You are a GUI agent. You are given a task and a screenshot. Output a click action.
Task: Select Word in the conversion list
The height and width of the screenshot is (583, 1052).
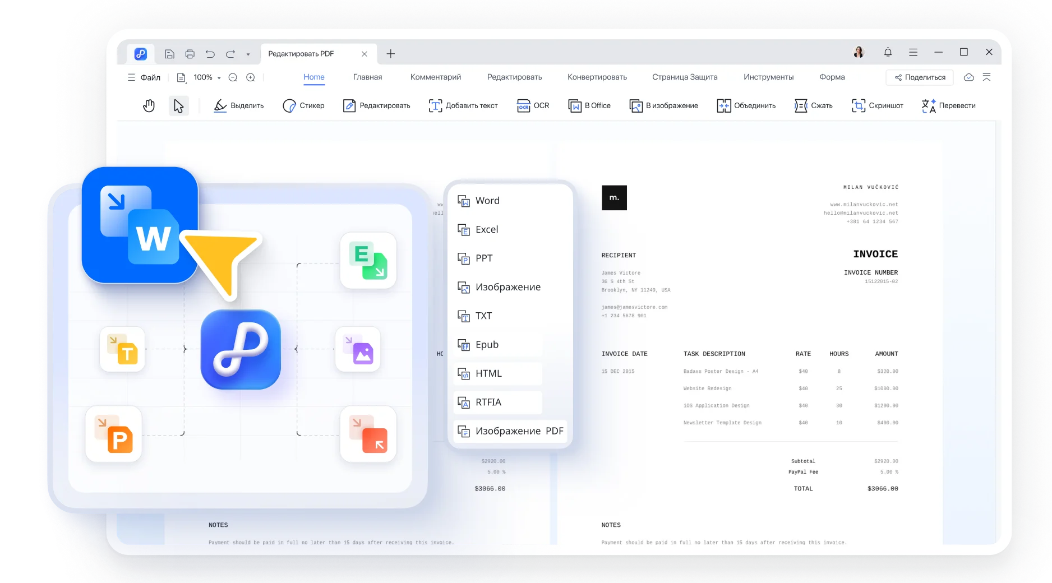coord(487,200)
